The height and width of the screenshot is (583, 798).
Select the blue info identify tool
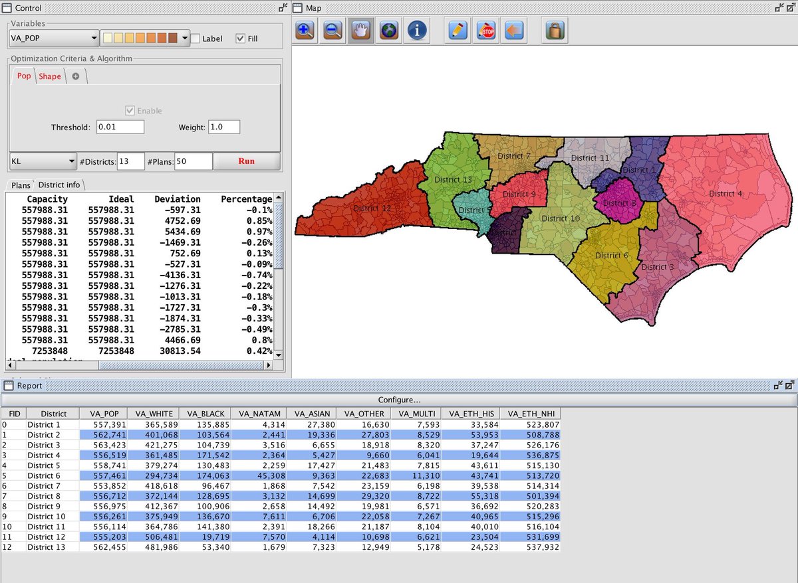coord(417,30)
